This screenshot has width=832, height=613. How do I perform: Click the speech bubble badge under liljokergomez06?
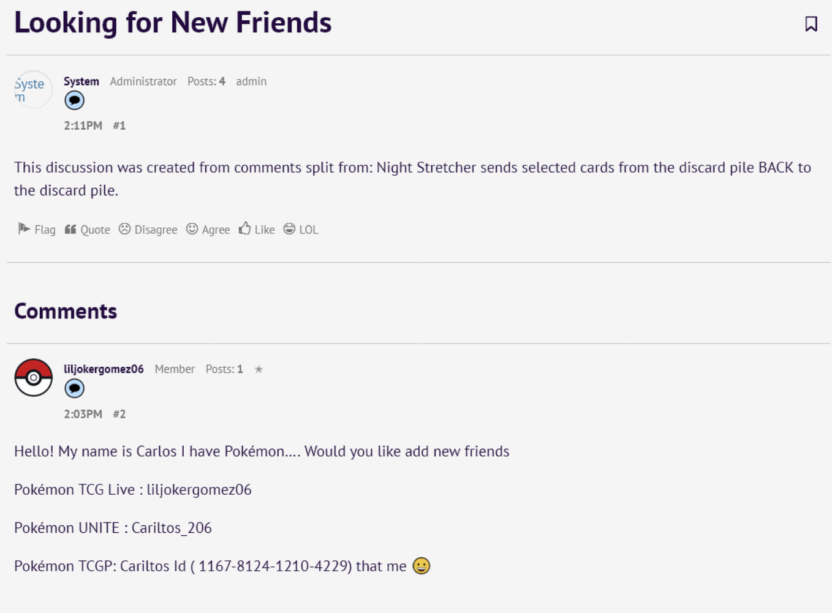click(x=74, y=388)
